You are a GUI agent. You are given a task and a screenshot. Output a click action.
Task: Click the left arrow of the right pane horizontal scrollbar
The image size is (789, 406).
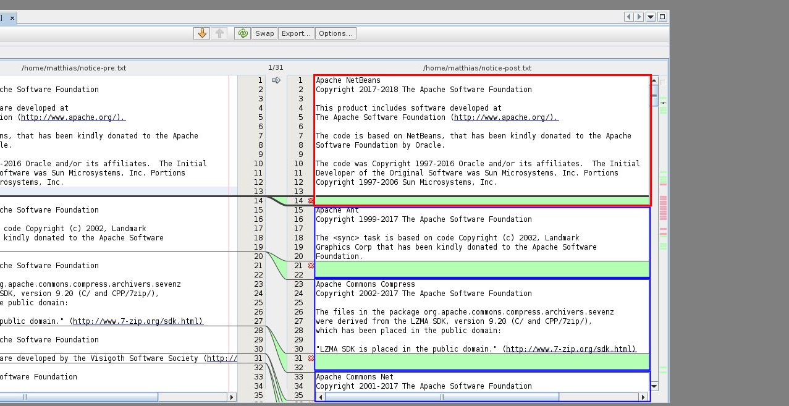320,397
